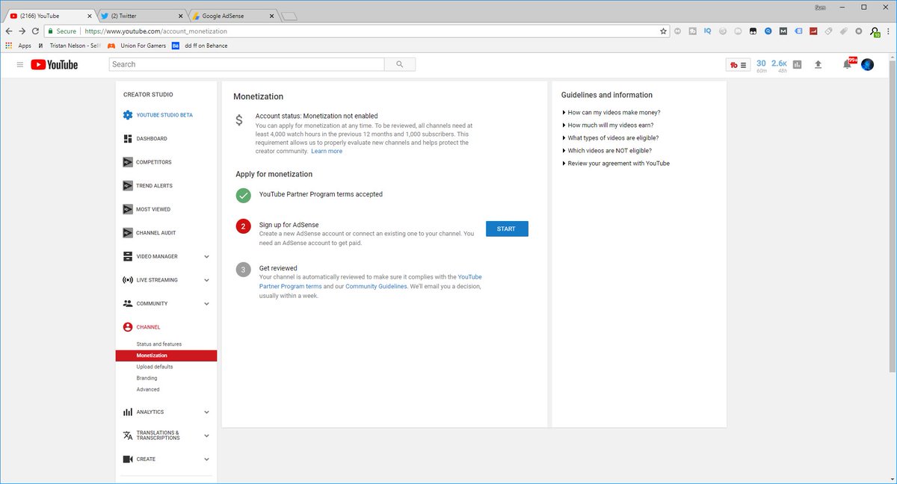The image size is (897, 484).
Task: Go back with the browser back arrow
Action: (x=8, y=31)
